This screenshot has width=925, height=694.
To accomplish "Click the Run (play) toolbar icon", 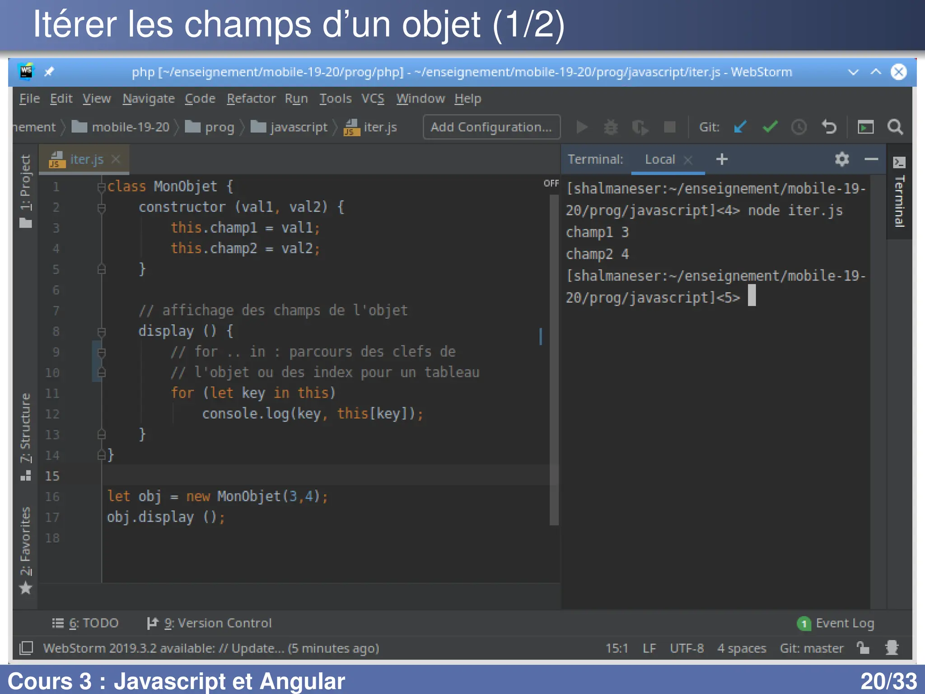I will tap(582, 127).
